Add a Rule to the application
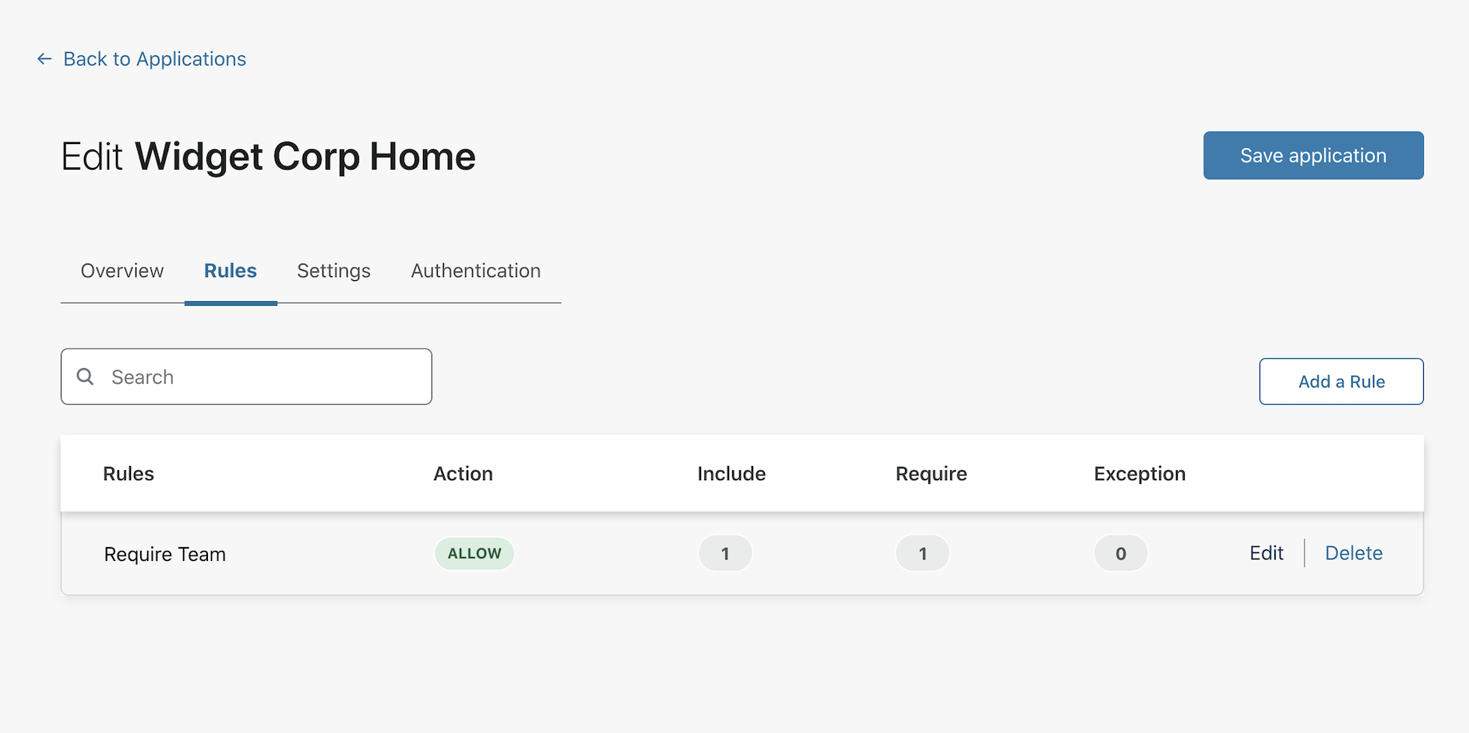Screen dimensions: 1469x733 pos(1340,381)
